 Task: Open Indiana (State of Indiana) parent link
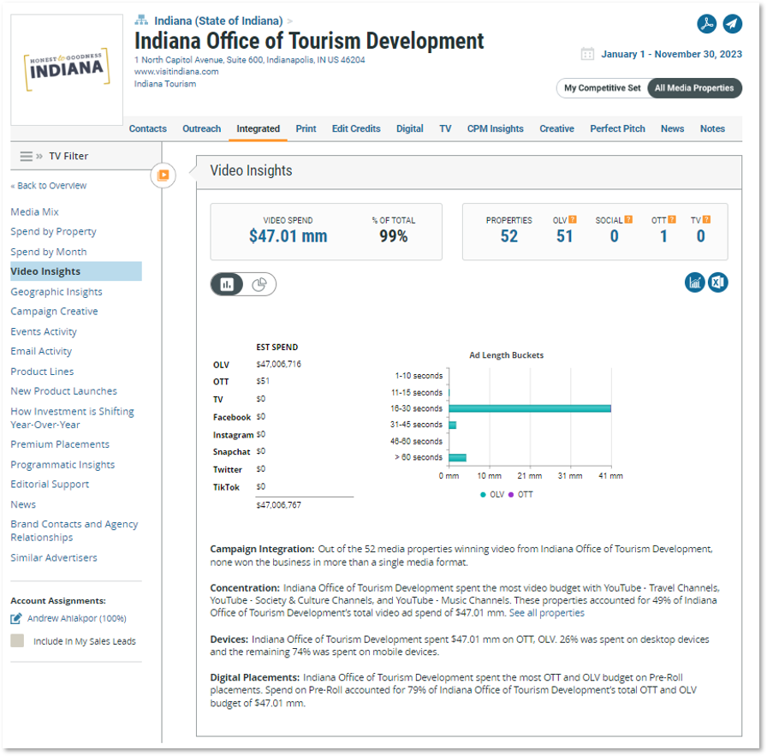(x=218, y=21)
